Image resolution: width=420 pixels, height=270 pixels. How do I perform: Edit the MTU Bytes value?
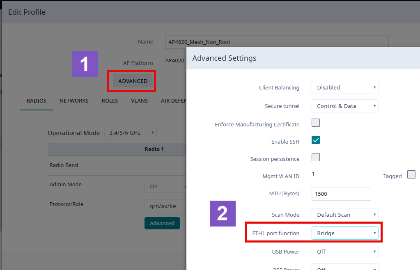(x=341, y=193)
